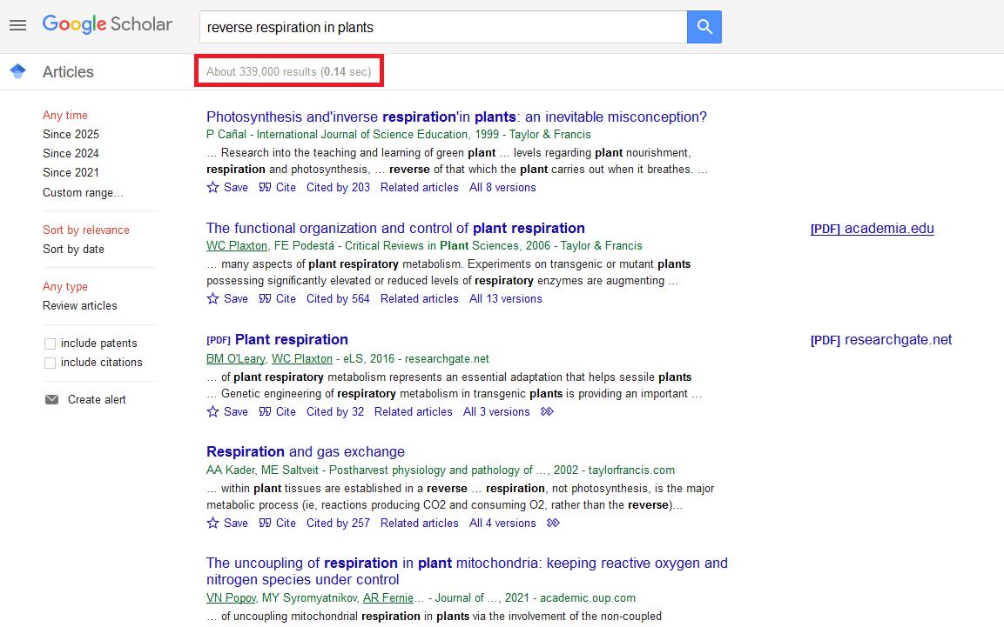Click the blue search magnifier button
Screen dimensions: 1004x627
704,27
